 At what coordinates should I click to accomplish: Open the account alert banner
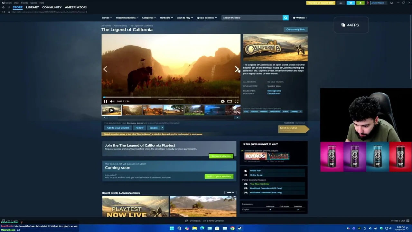pyautogui.click(x=321, y=3)
